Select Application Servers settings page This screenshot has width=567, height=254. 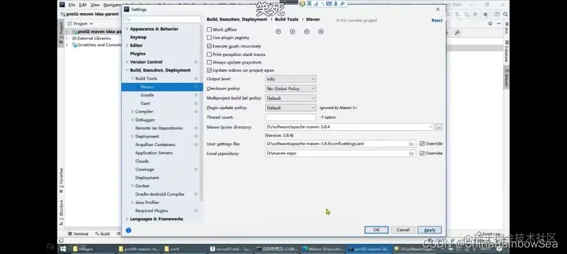tap(154, 153)
